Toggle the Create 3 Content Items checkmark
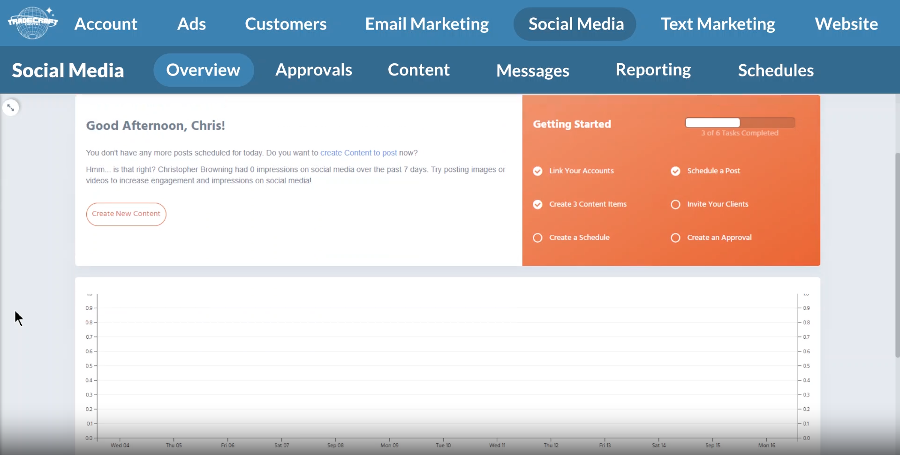Viewport: 900px width, 455px height. point(537,204)
